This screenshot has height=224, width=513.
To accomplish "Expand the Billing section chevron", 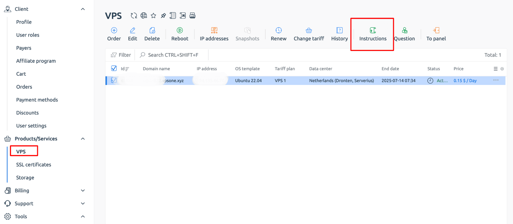I will click(83, 190).
